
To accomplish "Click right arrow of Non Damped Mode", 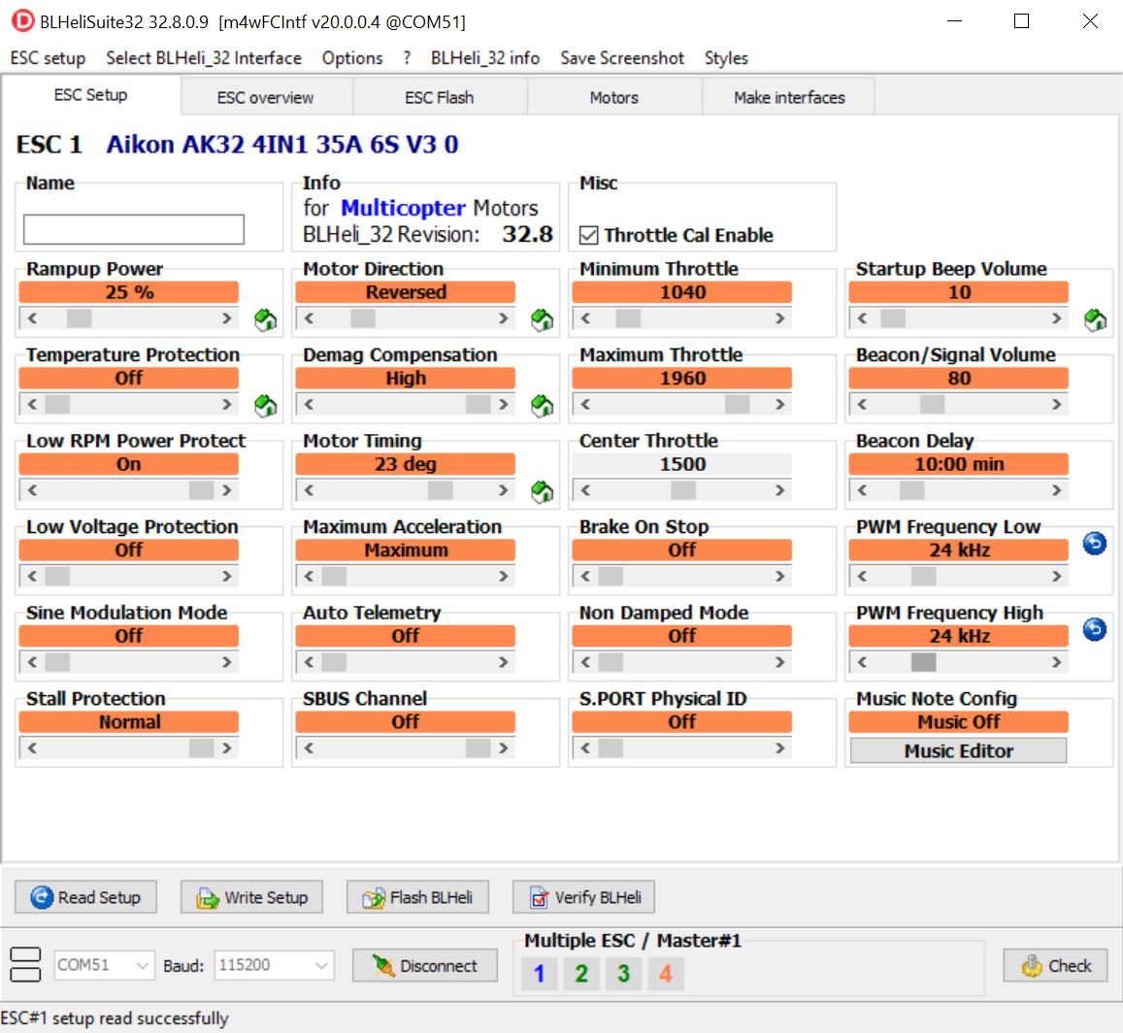I will pyautogui.click(x=780, y=662).
